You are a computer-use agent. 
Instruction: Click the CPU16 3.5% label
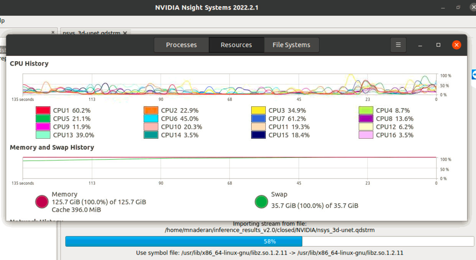[x=395, y=135]
